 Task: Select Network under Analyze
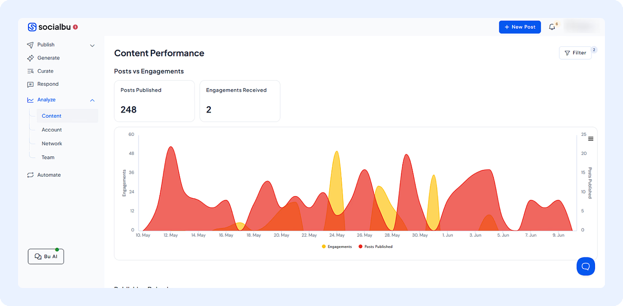tap(52, 144)
